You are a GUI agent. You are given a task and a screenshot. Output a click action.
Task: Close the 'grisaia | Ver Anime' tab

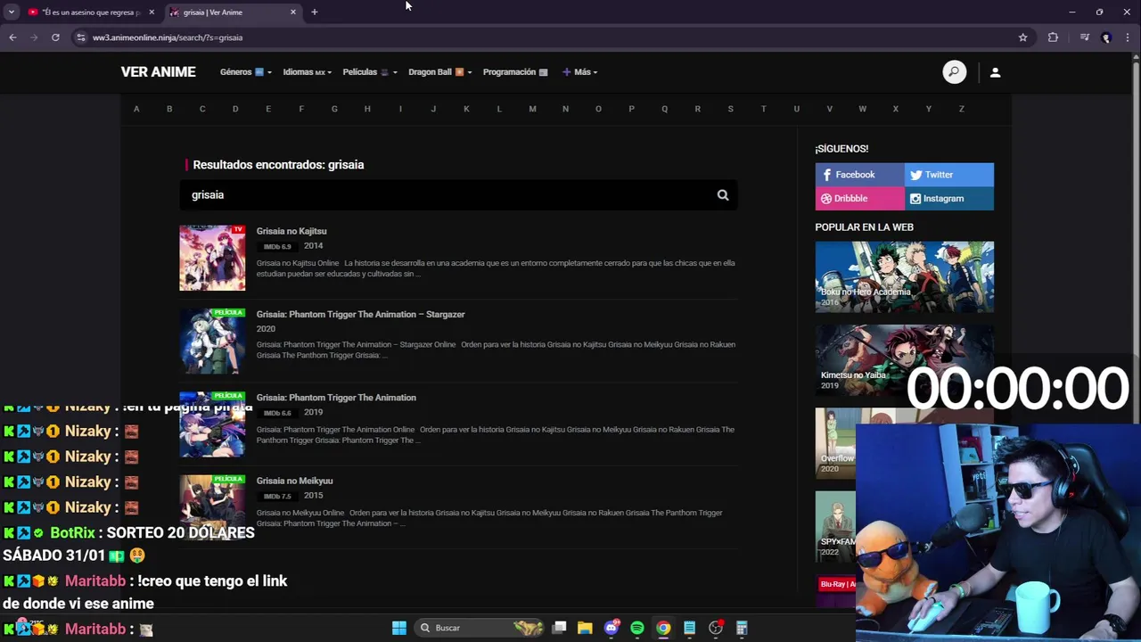pos(293,12)
